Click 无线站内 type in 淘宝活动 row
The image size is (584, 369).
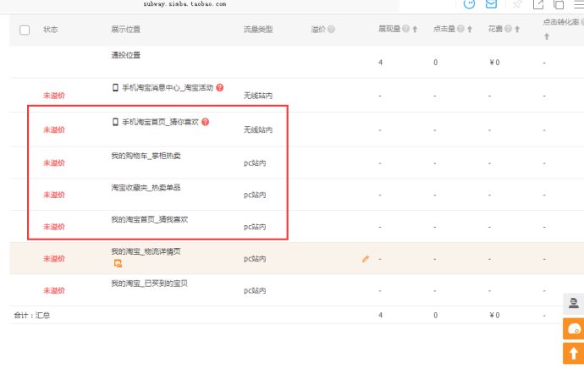(x=258, y=96)
